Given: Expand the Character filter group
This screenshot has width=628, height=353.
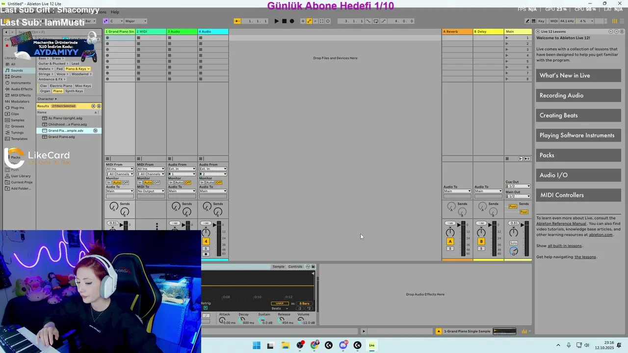Looking at the screenshot, I should [47, 99].
